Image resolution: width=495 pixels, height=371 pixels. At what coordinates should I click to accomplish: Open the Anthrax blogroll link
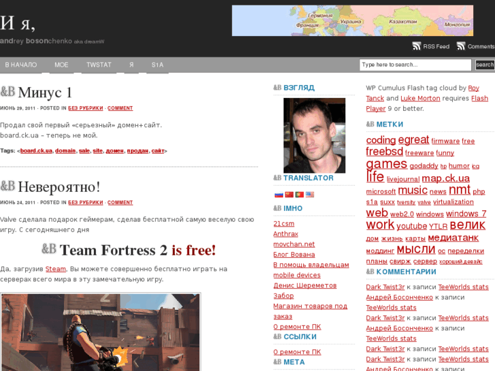pyautogui.click(x=286, y=234)
